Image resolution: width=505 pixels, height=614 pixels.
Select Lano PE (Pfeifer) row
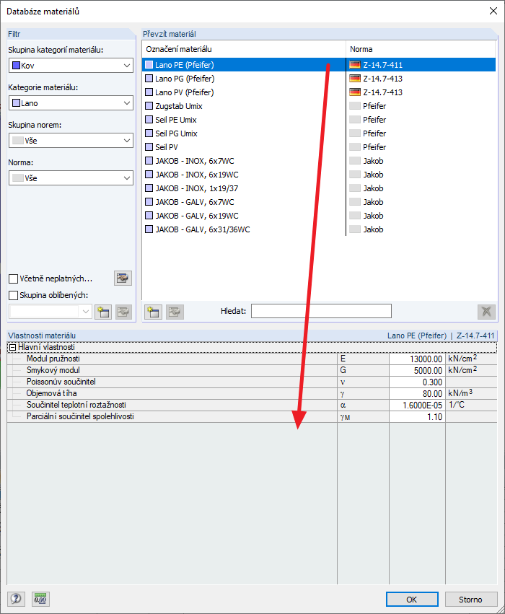point(319,65)
